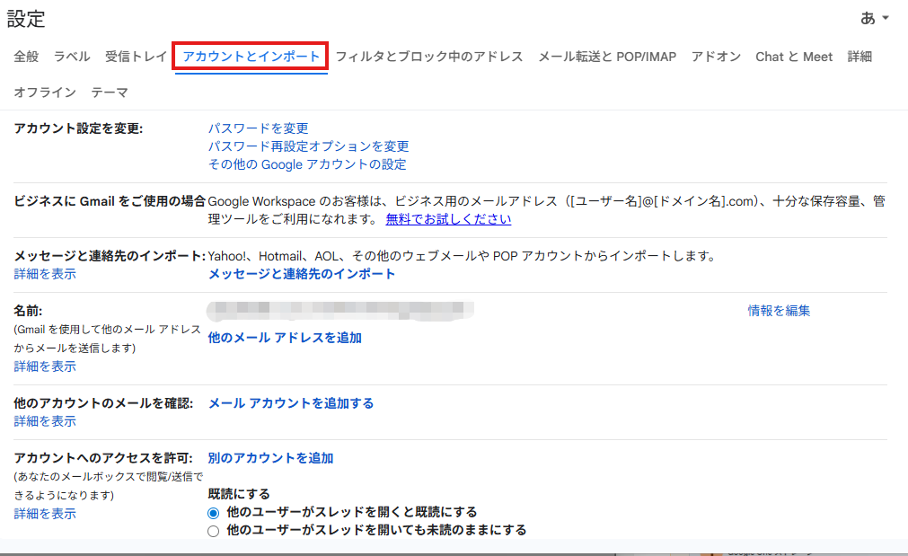This screenshot has height=556, width=908.
Task: Open the あ input tools dropdown
Action: click(x=873, y=18)
